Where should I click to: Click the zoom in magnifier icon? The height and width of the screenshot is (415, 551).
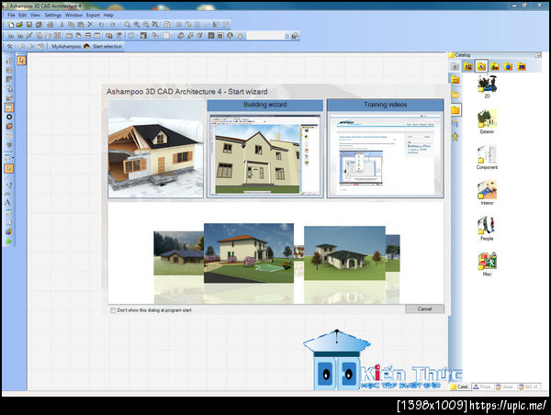(136, 25)
